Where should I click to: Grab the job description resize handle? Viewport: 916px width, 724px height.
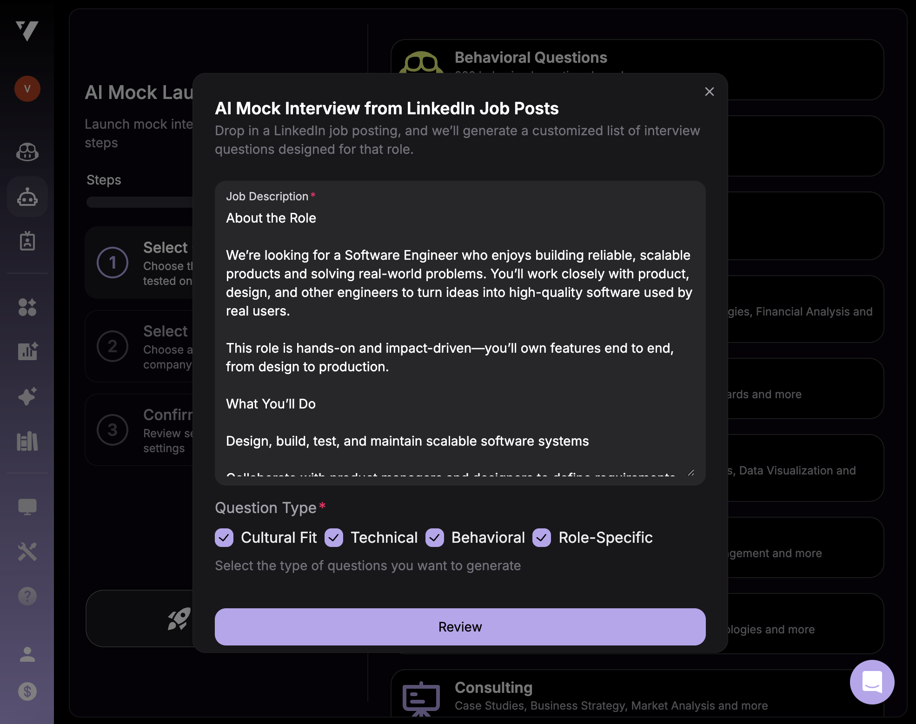[x=691, y=473]
